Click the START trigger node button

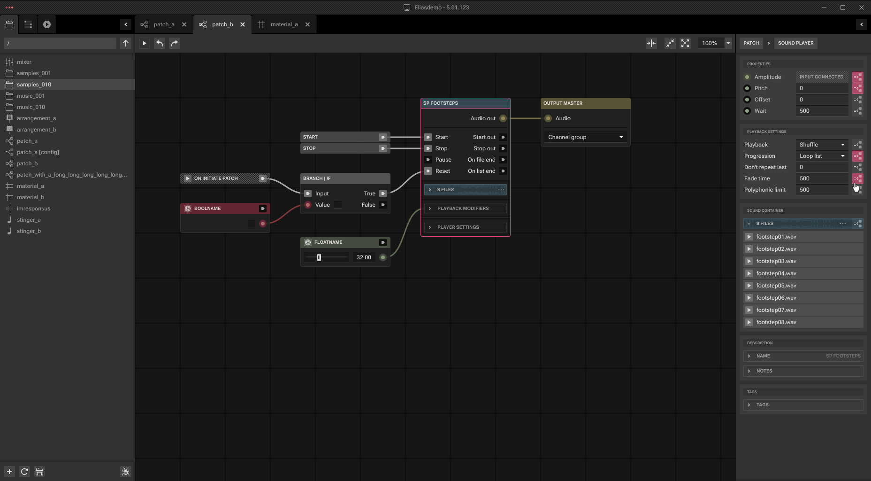click(x=383, y=137)
